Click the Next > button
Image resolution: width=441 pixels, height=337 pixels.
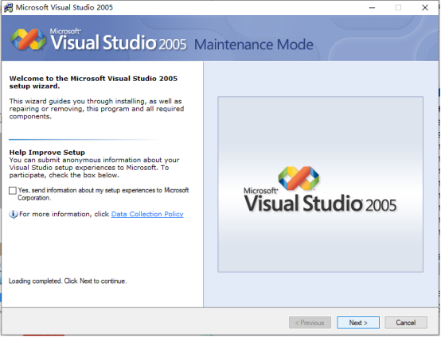(358, 323)
